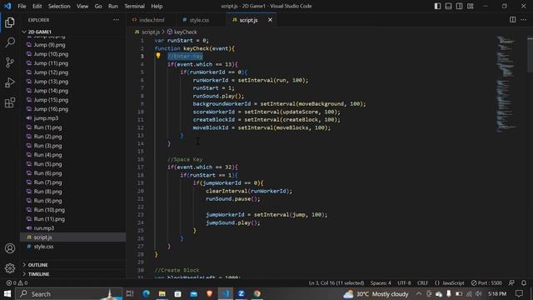Open the Search view in activity bar

click(10, 42)
